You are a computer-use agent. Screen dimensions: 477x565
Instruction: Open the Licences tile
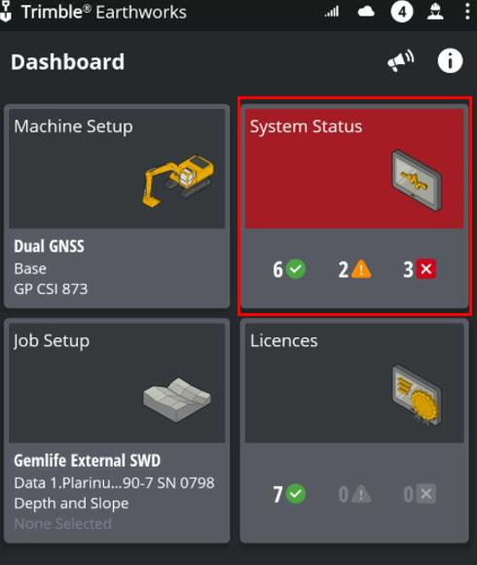[x=354, y=431]
